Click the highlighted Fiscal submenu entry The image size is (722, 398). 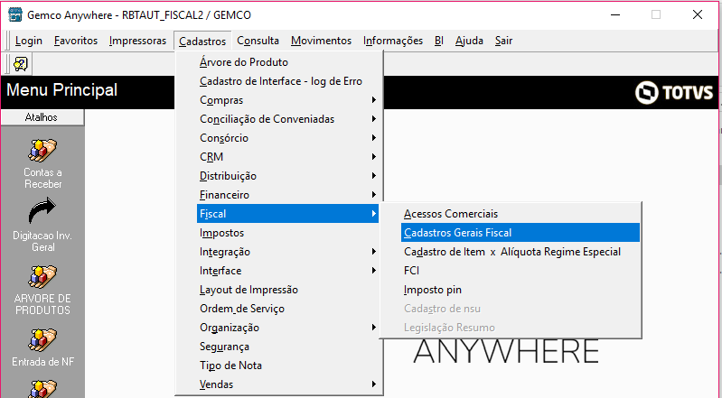(287, 214)
